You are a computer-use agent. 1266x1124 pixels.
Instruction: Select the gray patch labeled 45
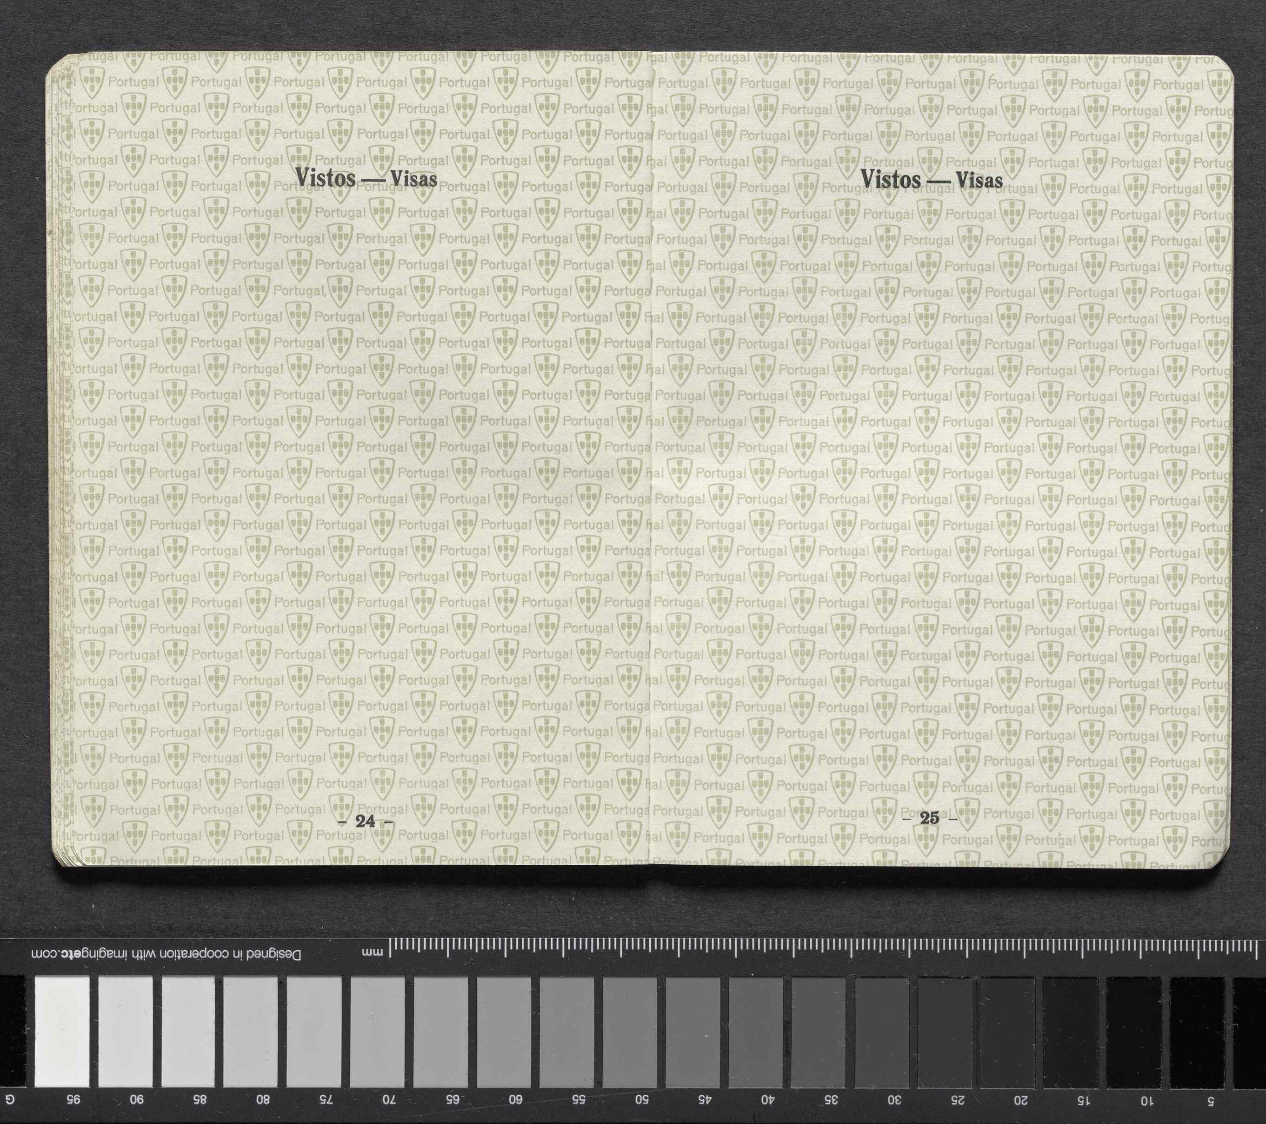(x=693, y=1032)
